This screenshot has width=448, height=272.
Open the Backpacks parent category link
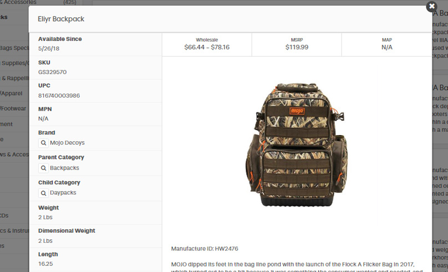point(64,168)
